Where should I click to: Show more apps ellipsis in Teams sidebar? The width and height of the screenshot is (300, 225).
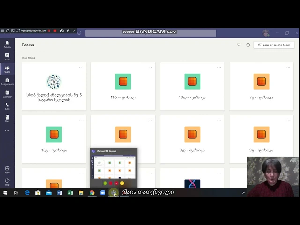coord(7,131)
